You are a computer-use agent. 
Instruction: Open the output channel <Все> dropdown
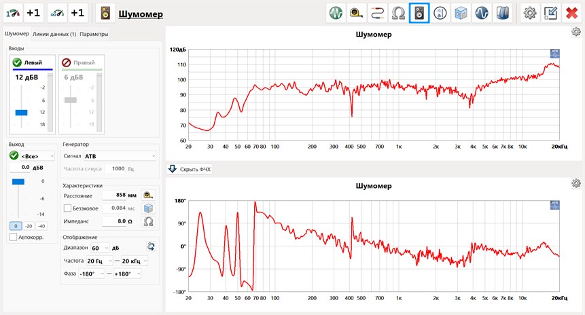[37, 155]
